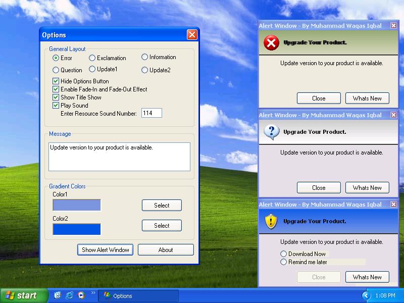Click the Options taskbar button

138,296
